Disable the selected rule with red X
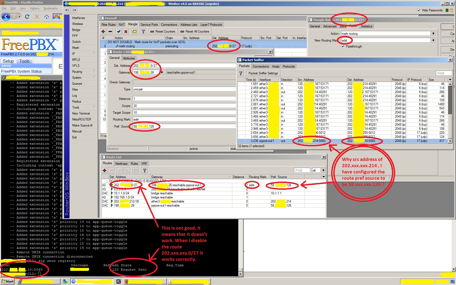456x285 pixels. [x=126, y=31]
